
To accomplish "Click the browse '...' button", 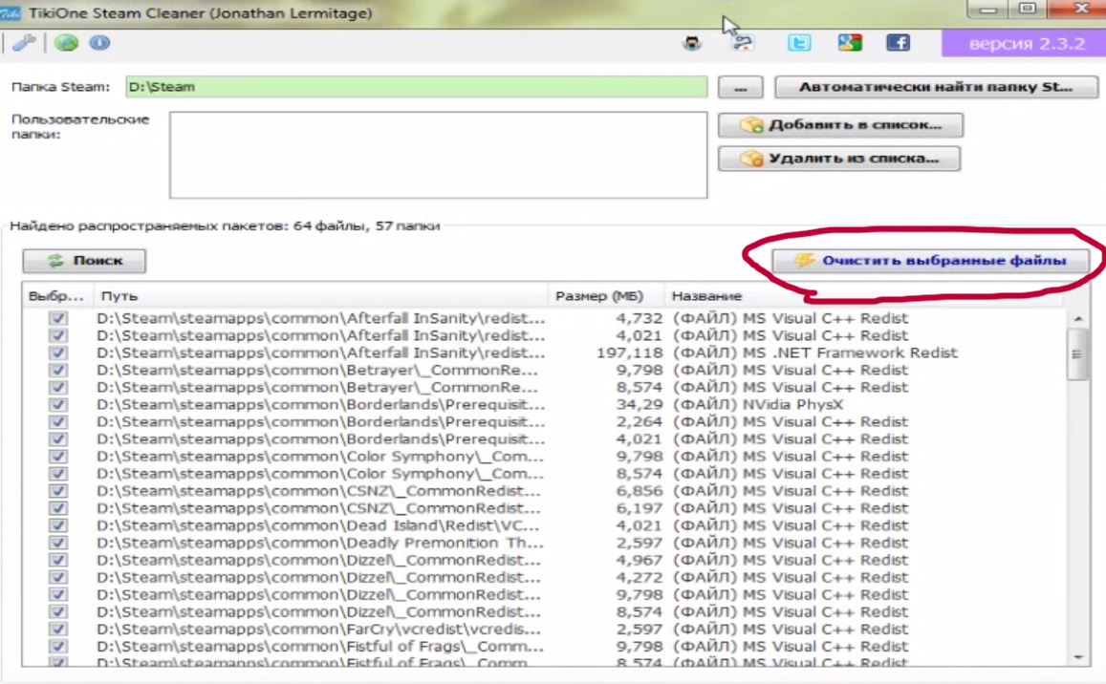I will click(740, 88).
